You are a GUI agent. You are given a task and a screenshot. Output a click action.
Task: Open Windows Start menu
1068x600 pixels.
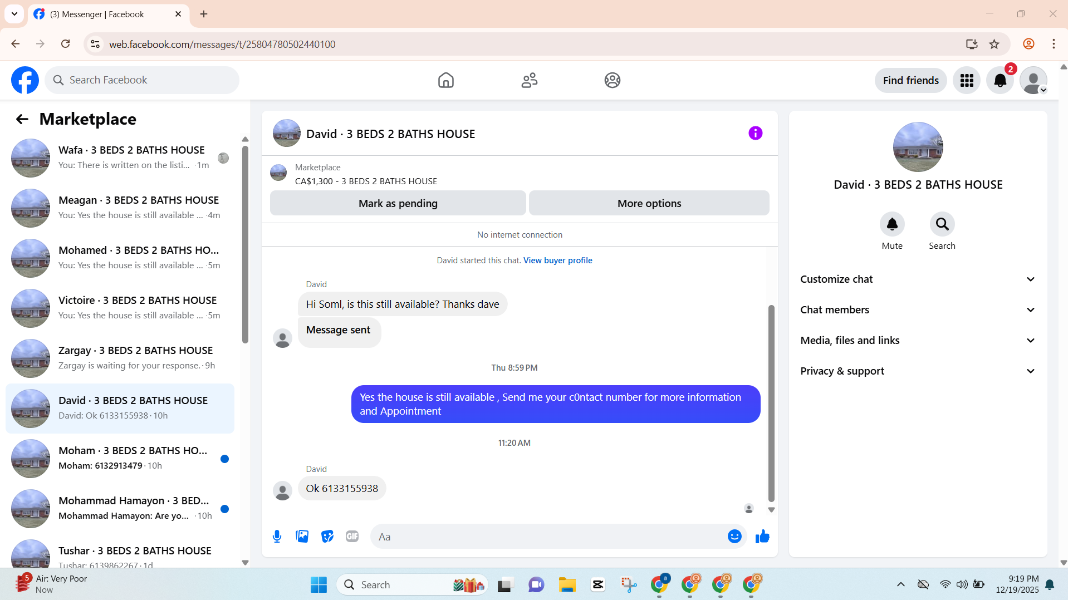point(319,584)
